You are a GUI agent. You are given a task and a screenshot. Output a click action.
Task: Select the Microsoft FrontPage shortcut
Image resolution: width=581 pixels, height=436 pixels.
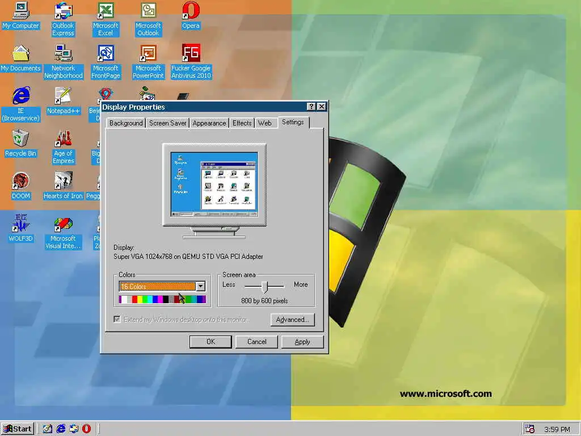[106, 61]
